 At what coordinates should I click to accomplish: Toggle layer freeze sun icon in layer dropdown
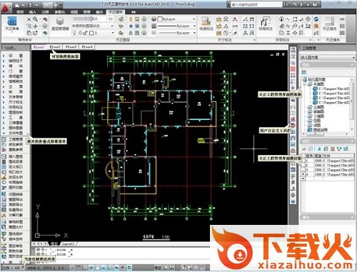pos(81,33)
